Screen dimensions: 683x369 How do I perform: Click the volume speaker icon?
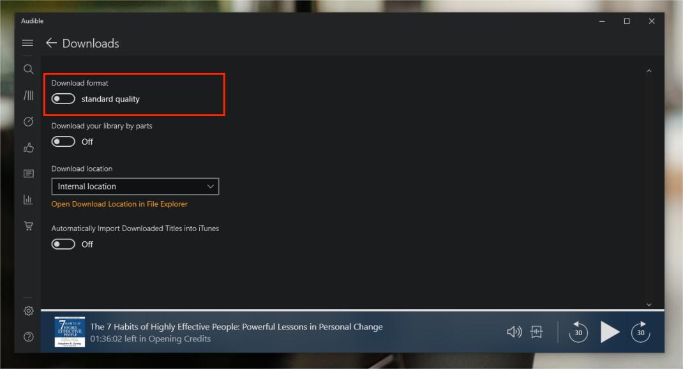pos(514,332)
